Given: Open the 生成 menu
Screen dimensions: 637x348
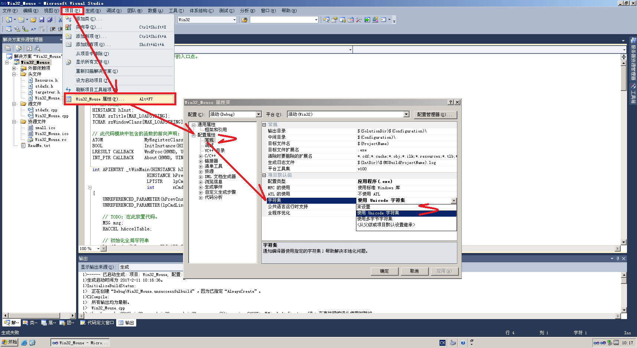Looking at the screenshot, I should 93,11.
